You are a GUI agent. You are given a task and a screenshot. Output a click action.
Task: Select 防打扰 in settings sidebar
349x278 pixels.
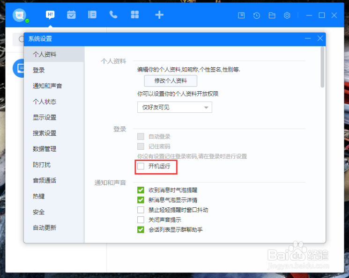(54, 165)
